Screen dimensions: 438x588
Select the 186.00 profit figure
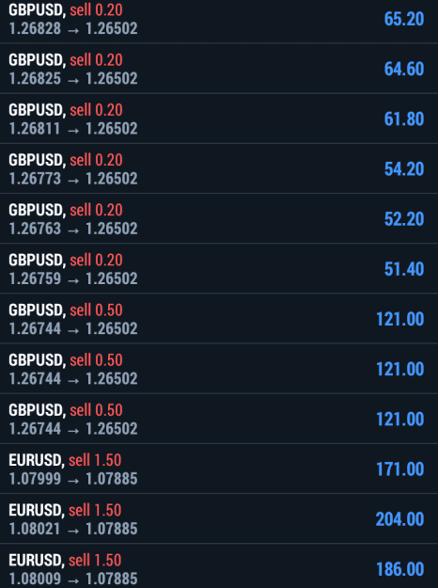[399, 569]
